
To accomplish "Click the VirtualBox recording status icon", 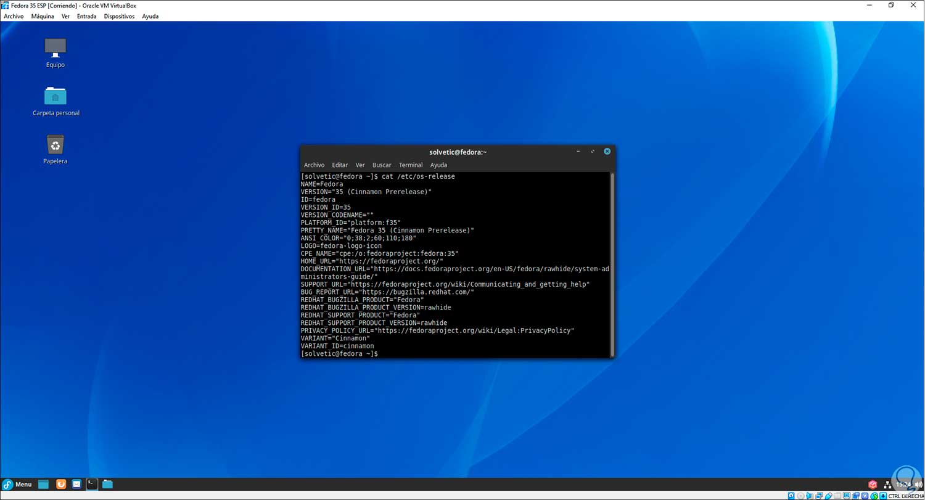I will 856,496.
